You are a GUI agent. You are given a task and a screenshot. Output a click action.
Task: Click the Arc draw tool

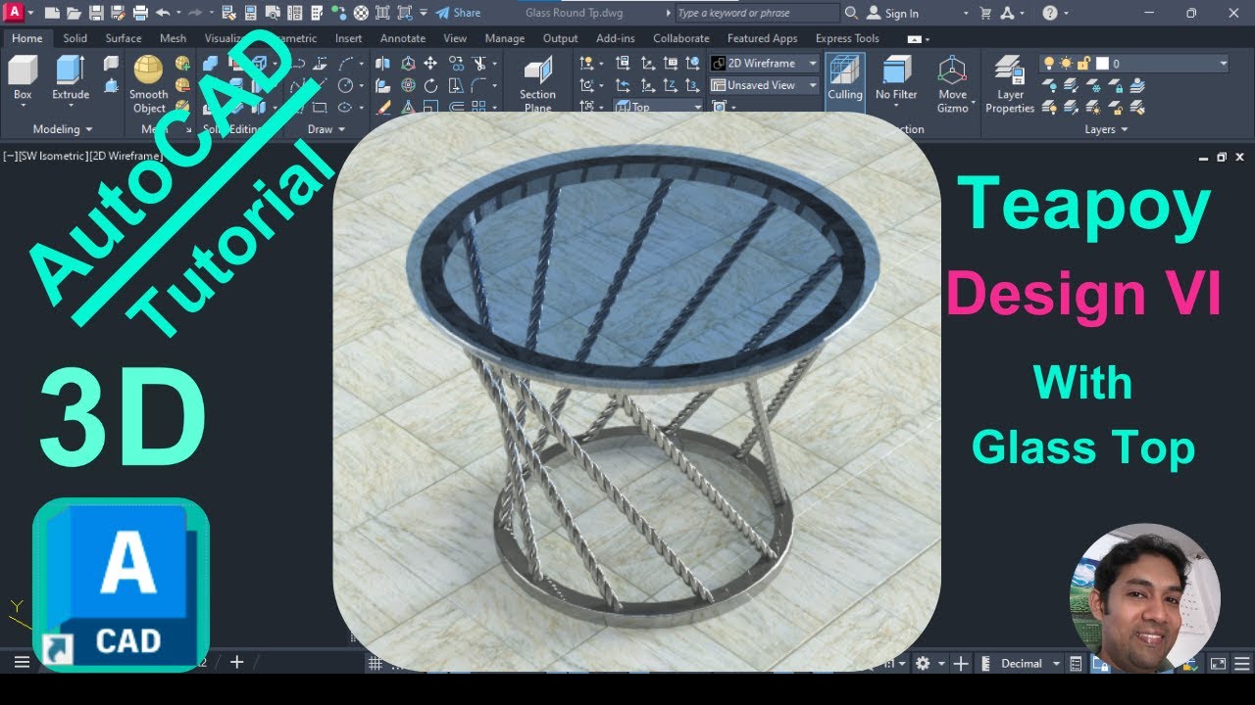click(x=345, y=63)
